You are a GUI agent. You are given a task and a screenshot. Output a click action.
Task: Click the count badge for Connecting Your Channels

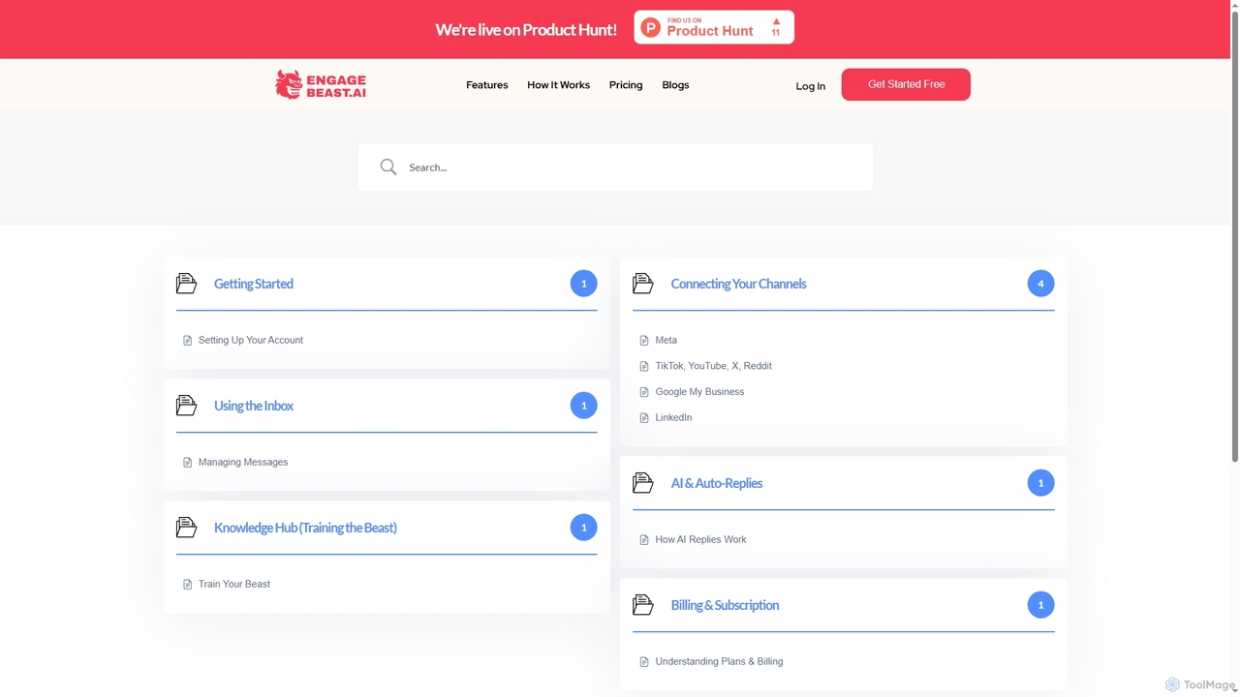(x=1040, y=284)
